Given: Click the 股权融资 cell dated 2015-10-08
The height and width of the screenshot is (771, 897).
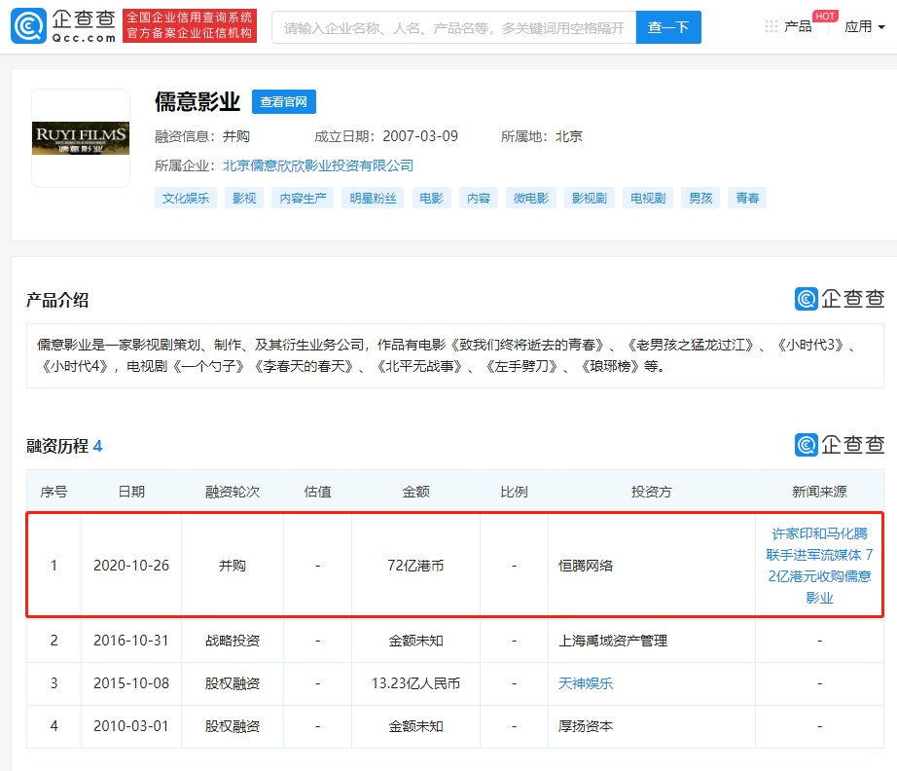Looking at the screenshot, I should point(233,683).
